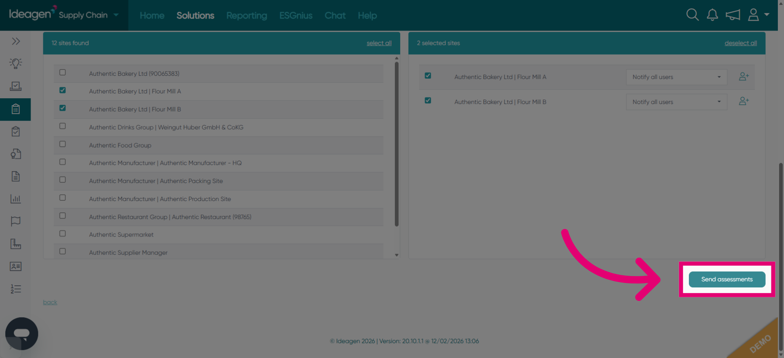Add user for Flour Mill A
Image resolution: width=784 pixels, height=358 pixels.
click(x=744, y=77)
